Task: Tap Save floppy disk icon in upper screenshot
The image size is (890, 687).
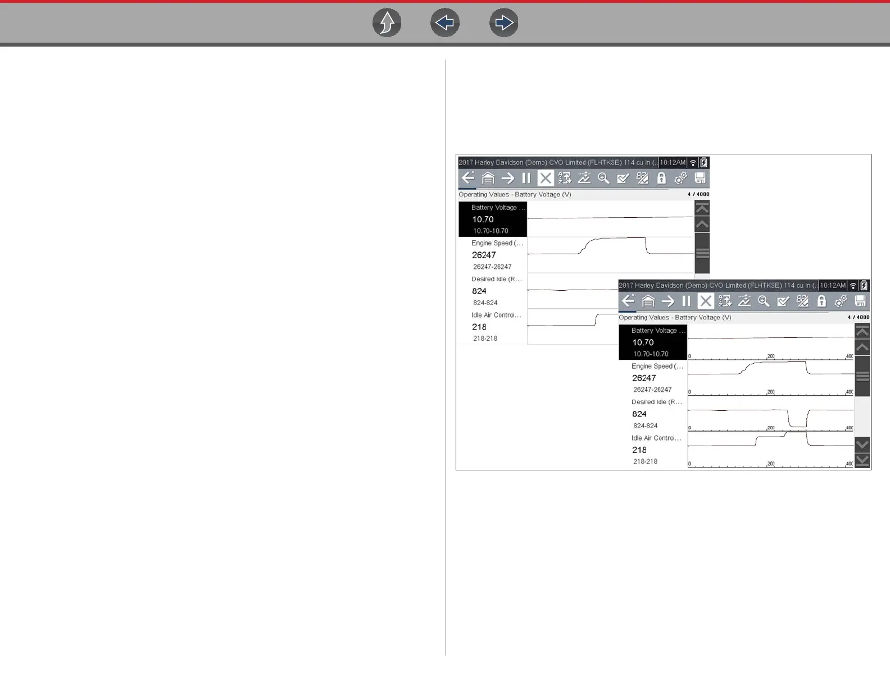Action: 700,178
